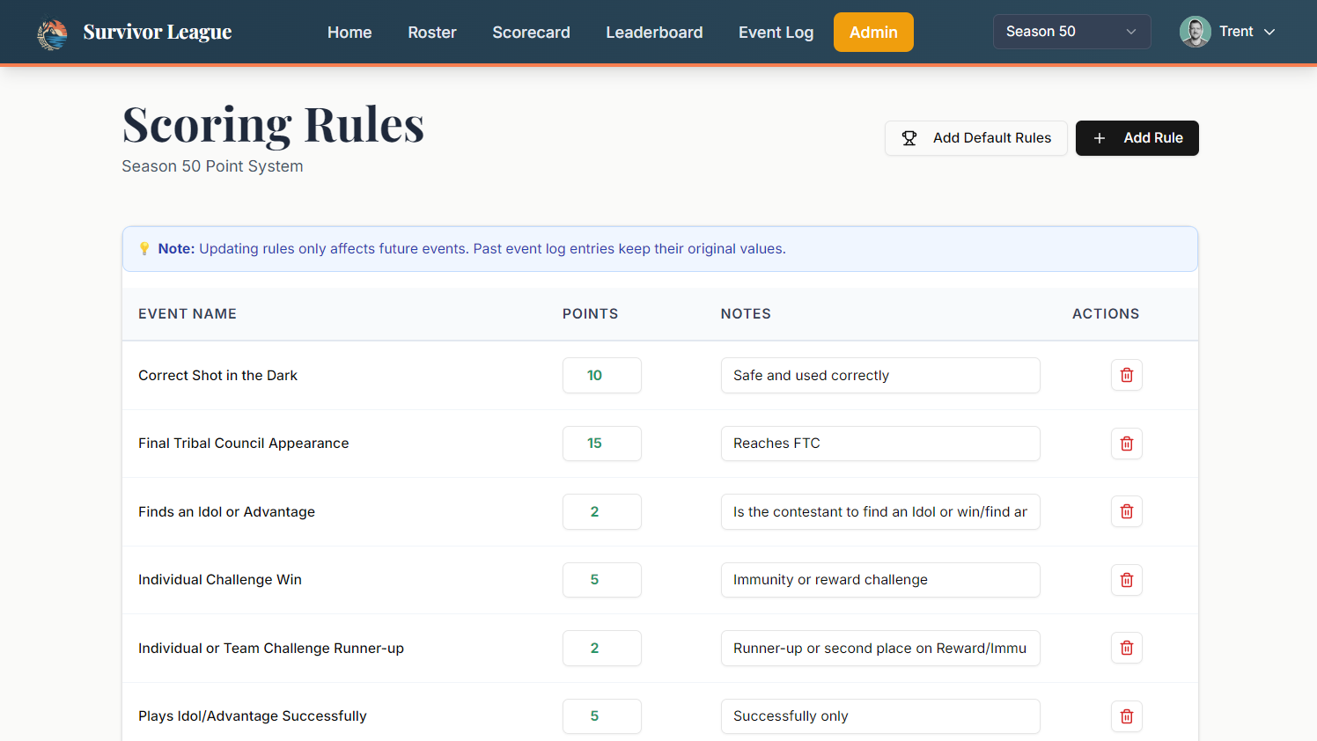Click 'Individual Challenge Win' event name
The image size is (1317, 741).
220,580
